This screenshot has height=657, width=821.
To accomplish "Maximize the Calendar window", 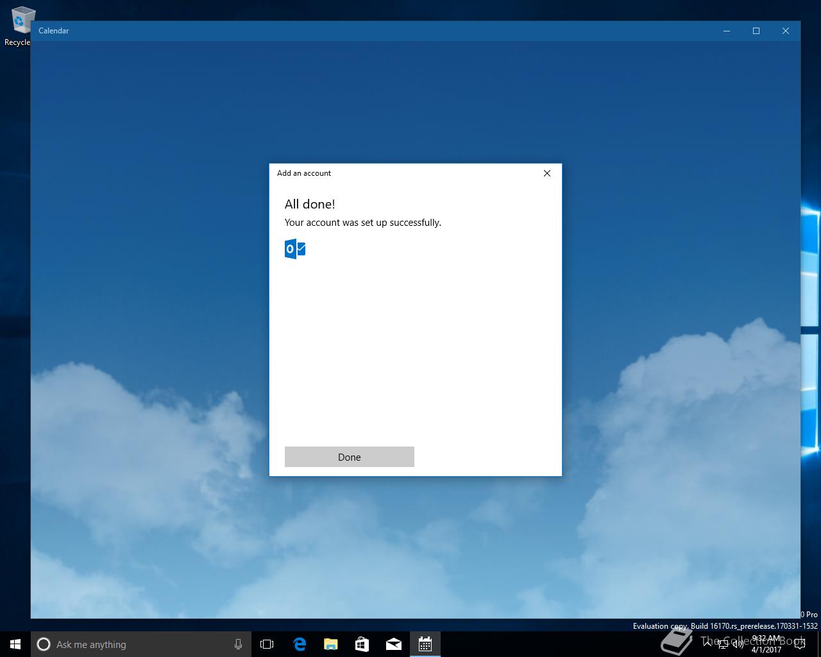I will pos(756,31).
